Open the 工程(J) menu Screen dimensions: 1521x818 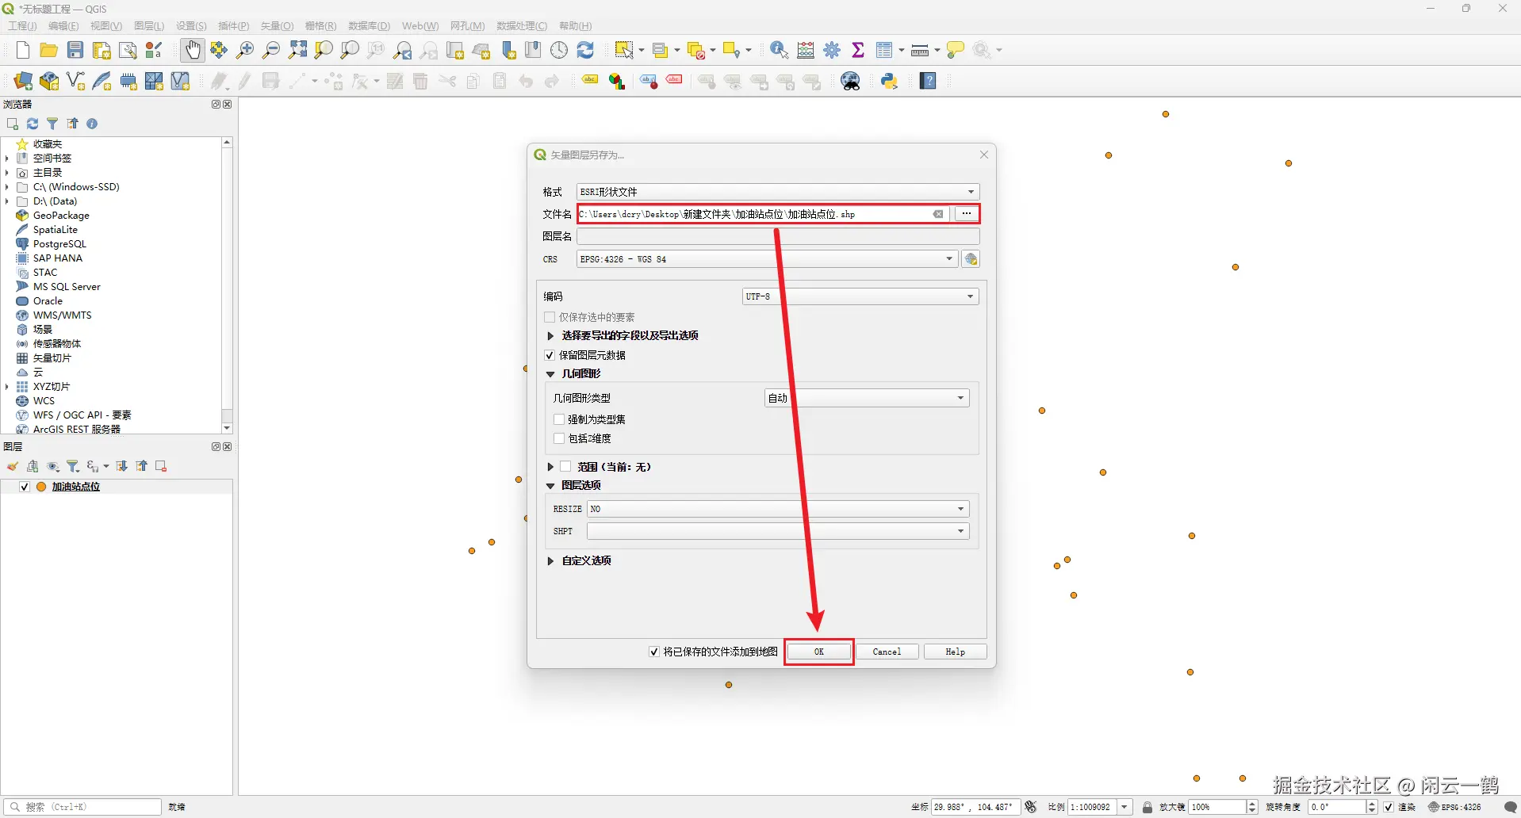point(22,26)
